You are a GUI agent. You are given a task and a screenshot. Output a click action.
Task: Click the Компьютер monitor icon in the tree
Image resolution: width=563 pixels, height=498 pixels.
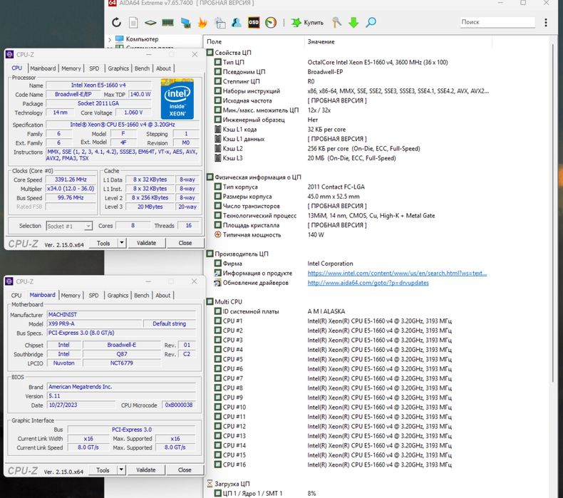[x=120, y=38]
